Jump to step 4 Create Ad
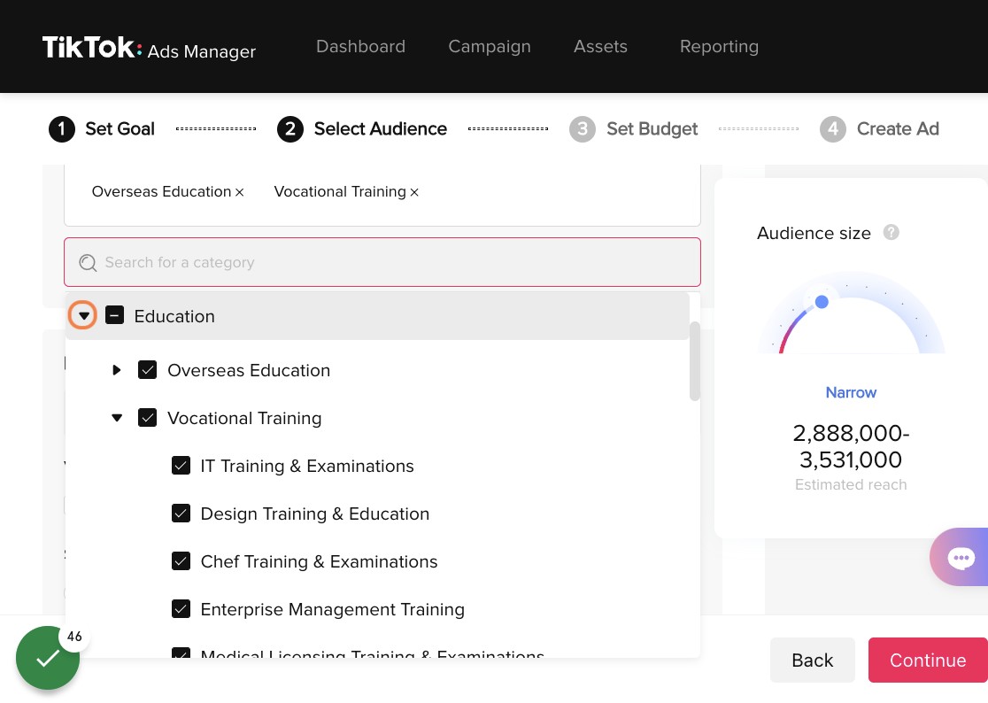 pyautogui.click(x=879, y=128)
